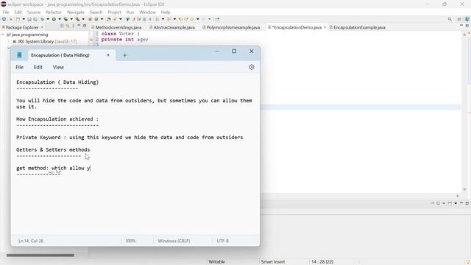Click the New Java Class icon
Viewport: 471px width, 265px height.
pos(96,19)
